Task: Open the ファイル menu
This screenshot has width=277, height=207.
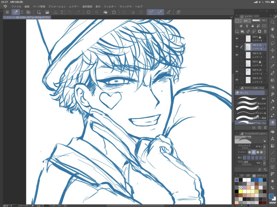Action: (16, 7)
